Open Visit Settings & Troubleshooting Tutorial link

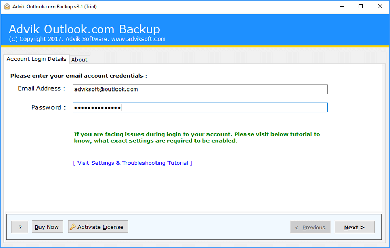point(133,163)
